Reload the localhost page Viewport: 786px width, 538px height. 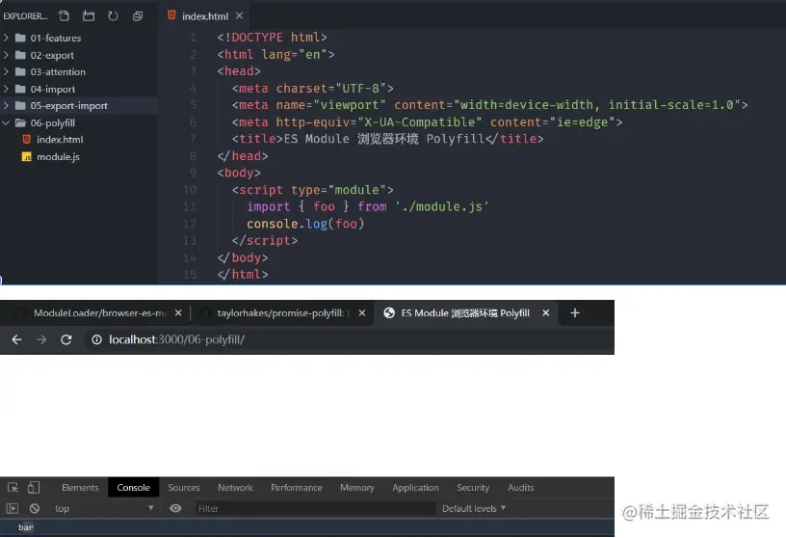(x=65, y=339)
